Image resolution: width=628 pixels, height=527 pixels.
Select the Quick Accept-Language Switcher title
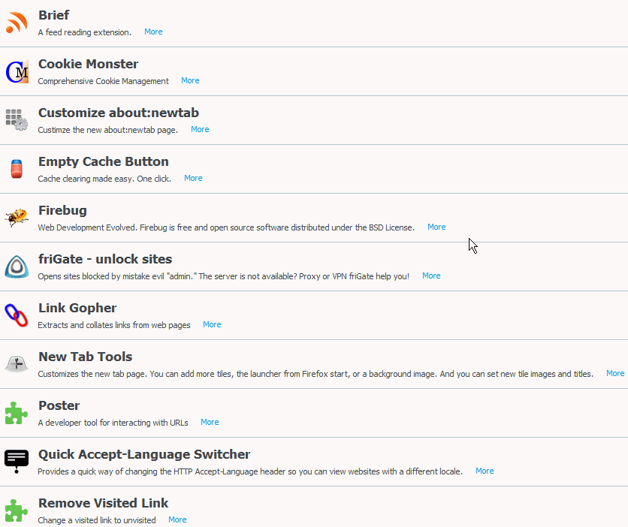(144, 454)
